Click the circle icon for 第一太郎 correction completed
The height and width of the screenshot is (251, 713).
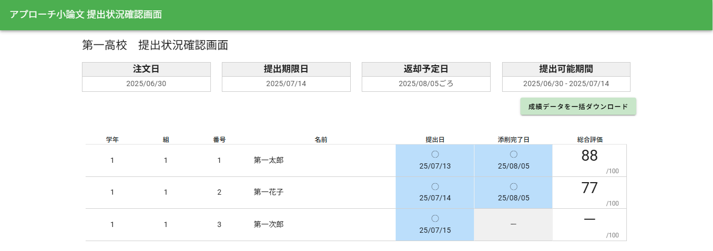coord(513,154)
